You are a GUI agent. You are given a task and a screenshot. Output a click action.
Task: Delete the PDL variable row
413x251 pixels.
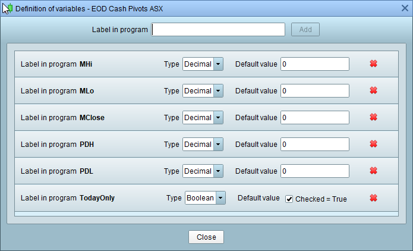[374, 171]
